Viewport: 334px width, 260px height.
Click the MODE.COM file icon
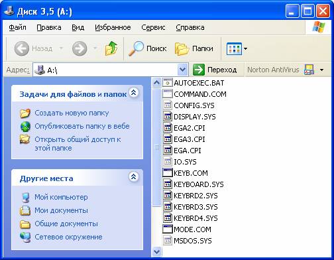coord(167,229)
